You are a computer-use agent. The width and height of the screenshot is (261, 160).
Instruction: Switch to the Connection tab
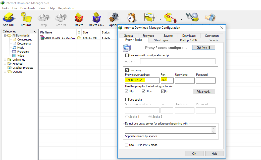(212, 36)
